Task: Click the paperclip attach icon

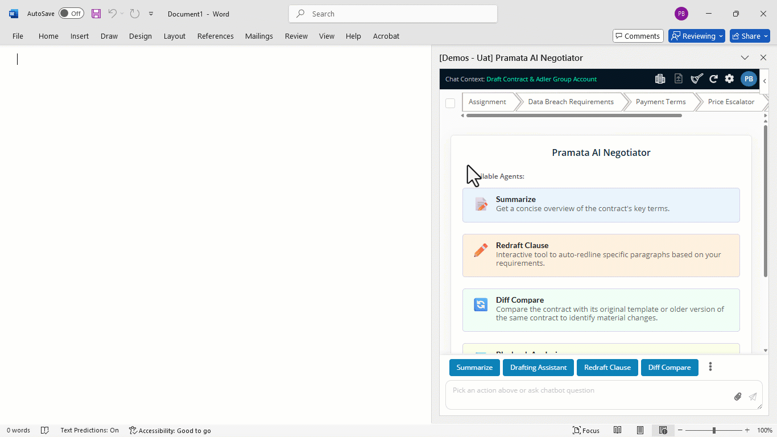Action: pyautogui.click(x=738, y=397)
